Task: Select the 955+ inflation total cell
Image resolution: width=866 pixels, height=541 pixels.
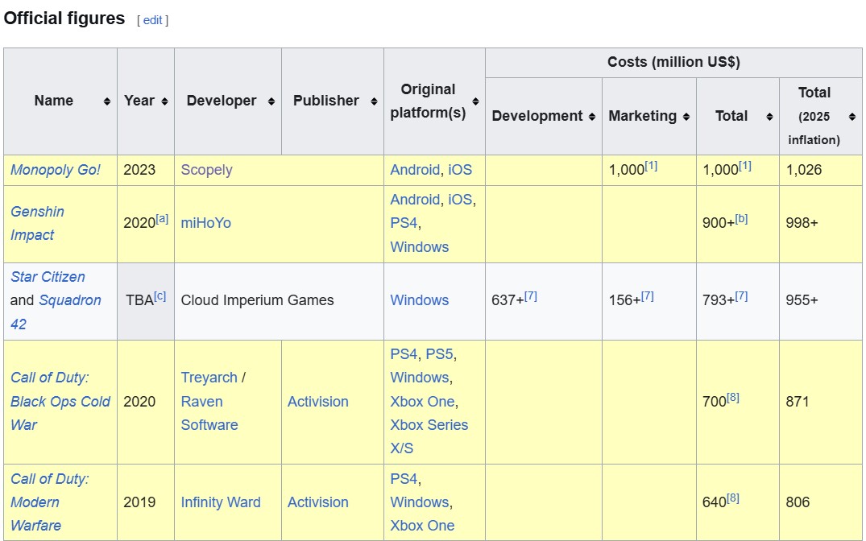Action: click(821, 301)
